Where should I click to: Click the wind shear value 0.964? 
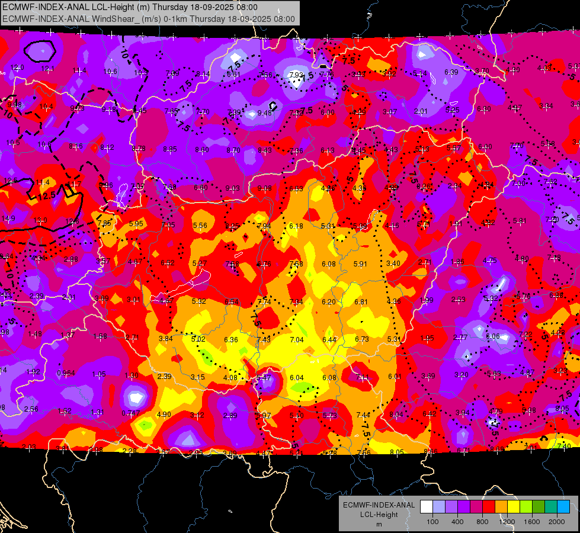click(66, 373)
